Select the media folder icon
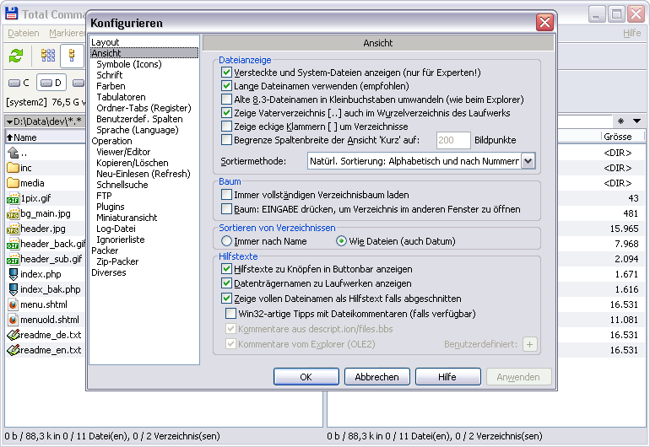 14,183
